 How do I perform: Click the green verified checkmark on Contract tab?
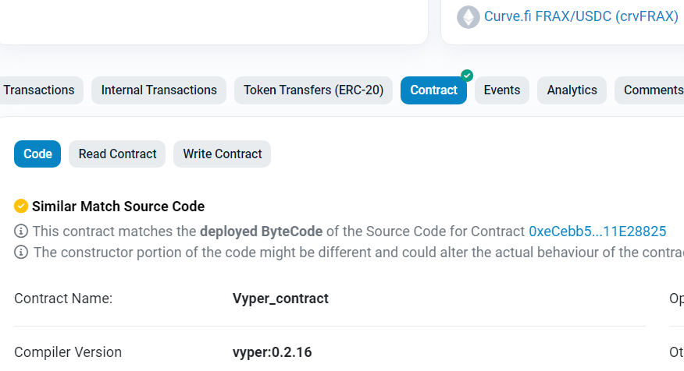click(467, 76)
